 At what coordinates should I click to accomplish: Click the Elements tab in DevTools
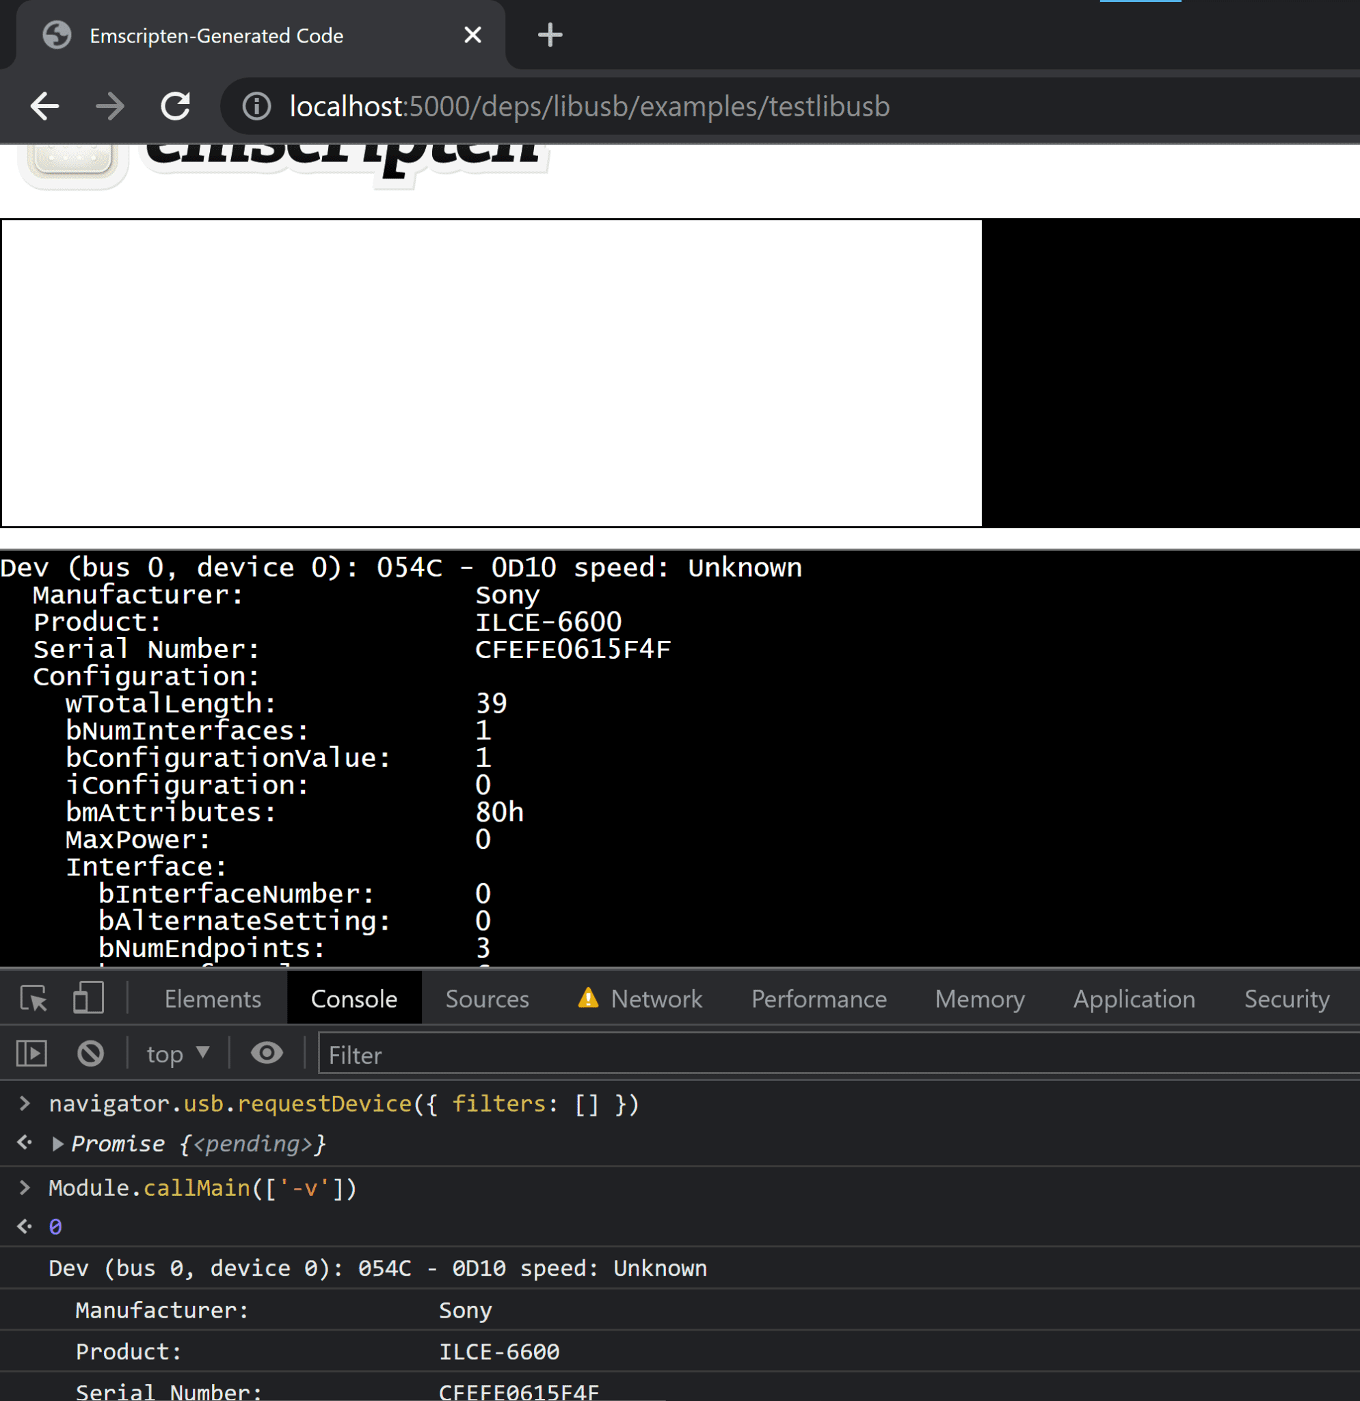pyautogui.click(x=213, y=997)
